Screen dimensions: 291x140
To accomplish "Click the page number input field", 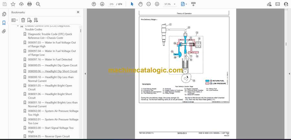I will click(112, 4).
